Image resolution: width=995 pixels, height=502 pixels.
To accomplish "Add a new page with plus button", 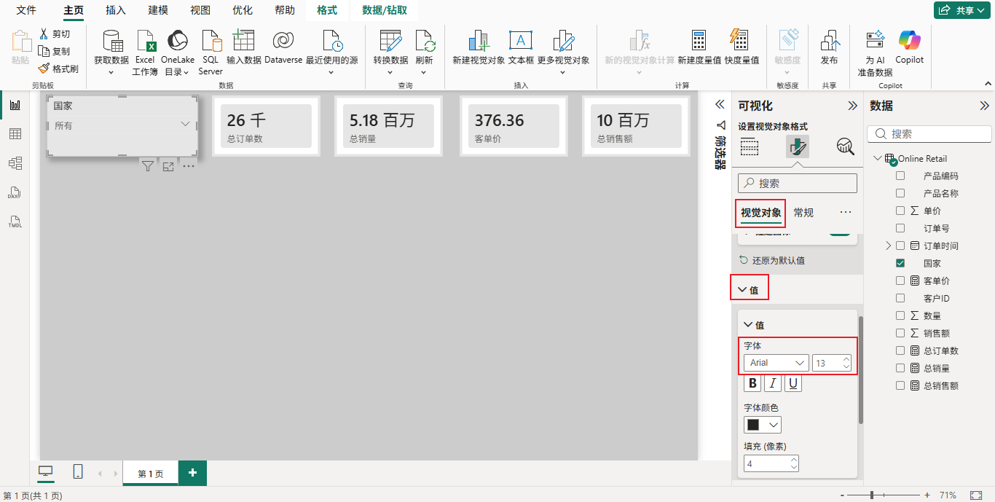I will pyautogui.click(x=192, y=473).
